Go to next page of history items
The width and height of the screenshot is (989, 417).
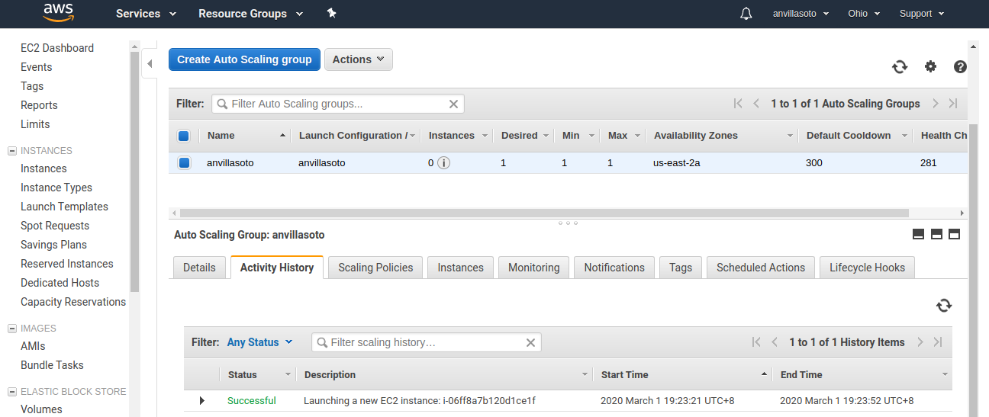click(x=920, y=342)
